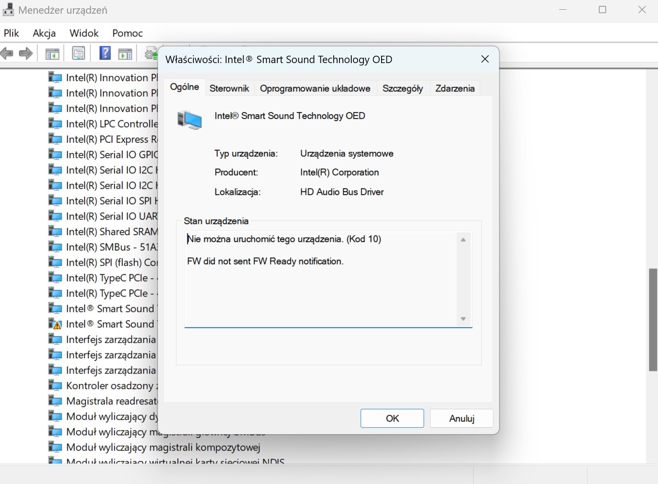Toggle the show/hide console tree toolbar icon
Screen dimensions: 658x484
click(x=52, y=54)
